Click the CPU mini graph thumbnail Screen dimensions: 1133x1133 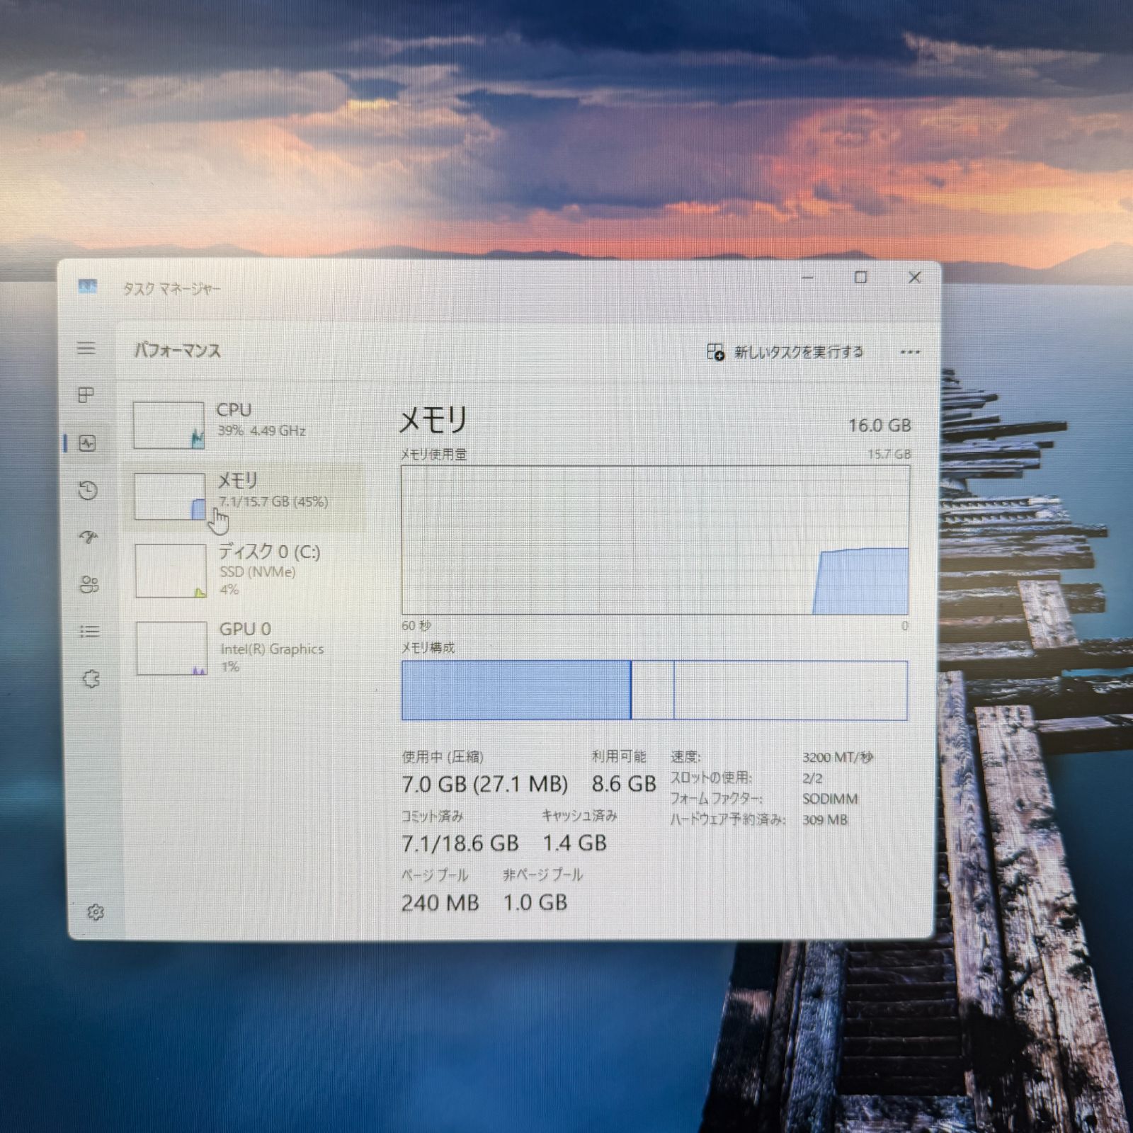point(169,425)
